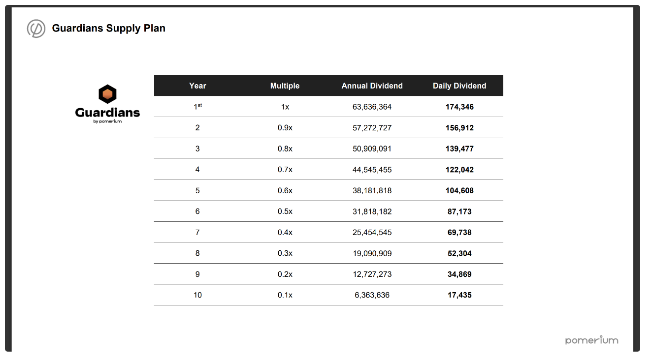Select the Year 10 row label
Screen dimensions: 653x359
pyautogui.click(x=197, y=295)
